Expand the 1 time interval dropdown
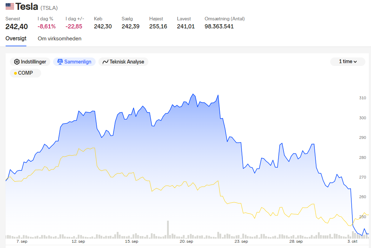 coord(347,62)
